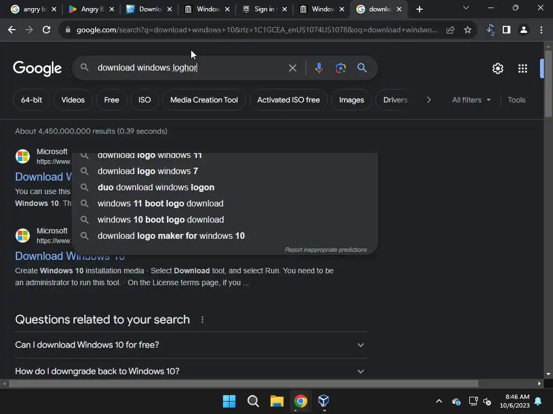553x414 pixels.
Task: Open a new browser tab
Action: (x=419, y=9)
